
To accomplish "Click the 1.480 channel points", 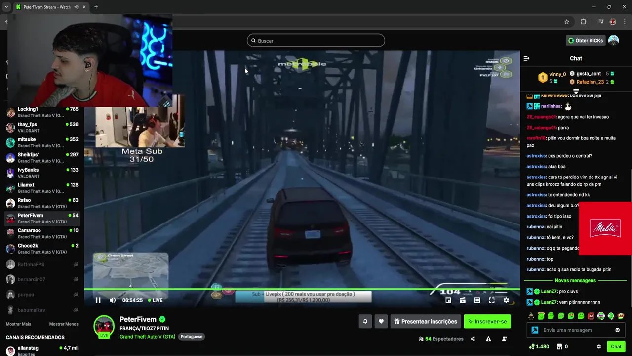I will [539, 347].
